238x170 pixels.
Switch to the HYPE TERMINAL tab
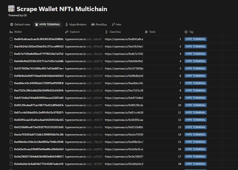48,24
